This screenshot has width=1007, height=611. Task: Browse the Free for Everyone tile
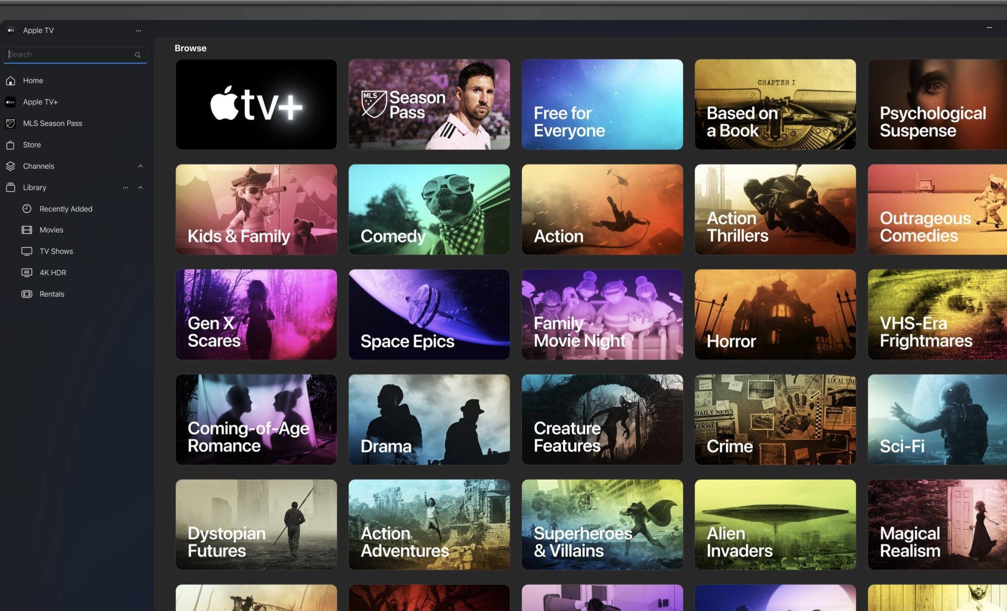(x=602, y=105)
